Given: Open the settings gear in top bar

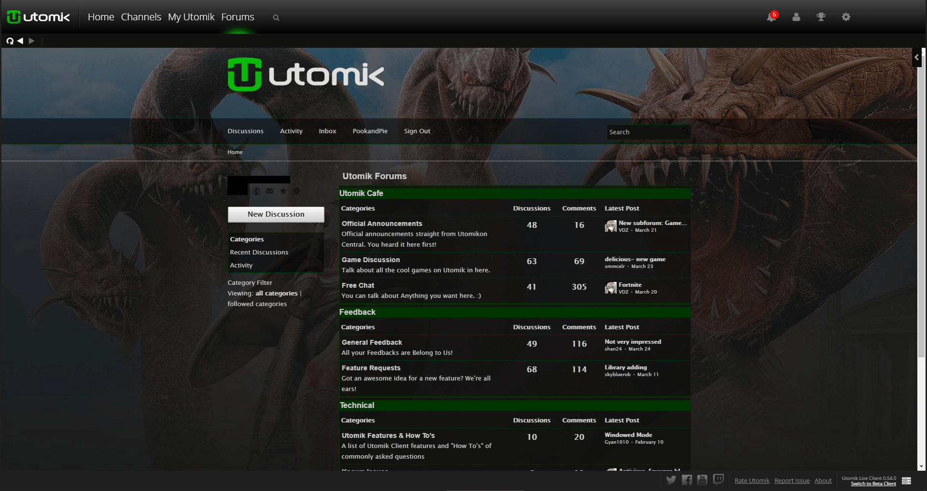Looking at the screenshot, I should 846,17.
